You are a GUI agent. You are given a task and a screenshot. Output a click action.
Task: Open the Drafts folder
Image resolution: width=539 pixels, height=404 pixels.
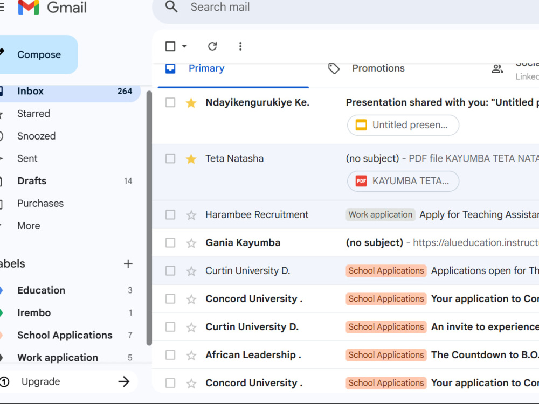click(32, 180)
